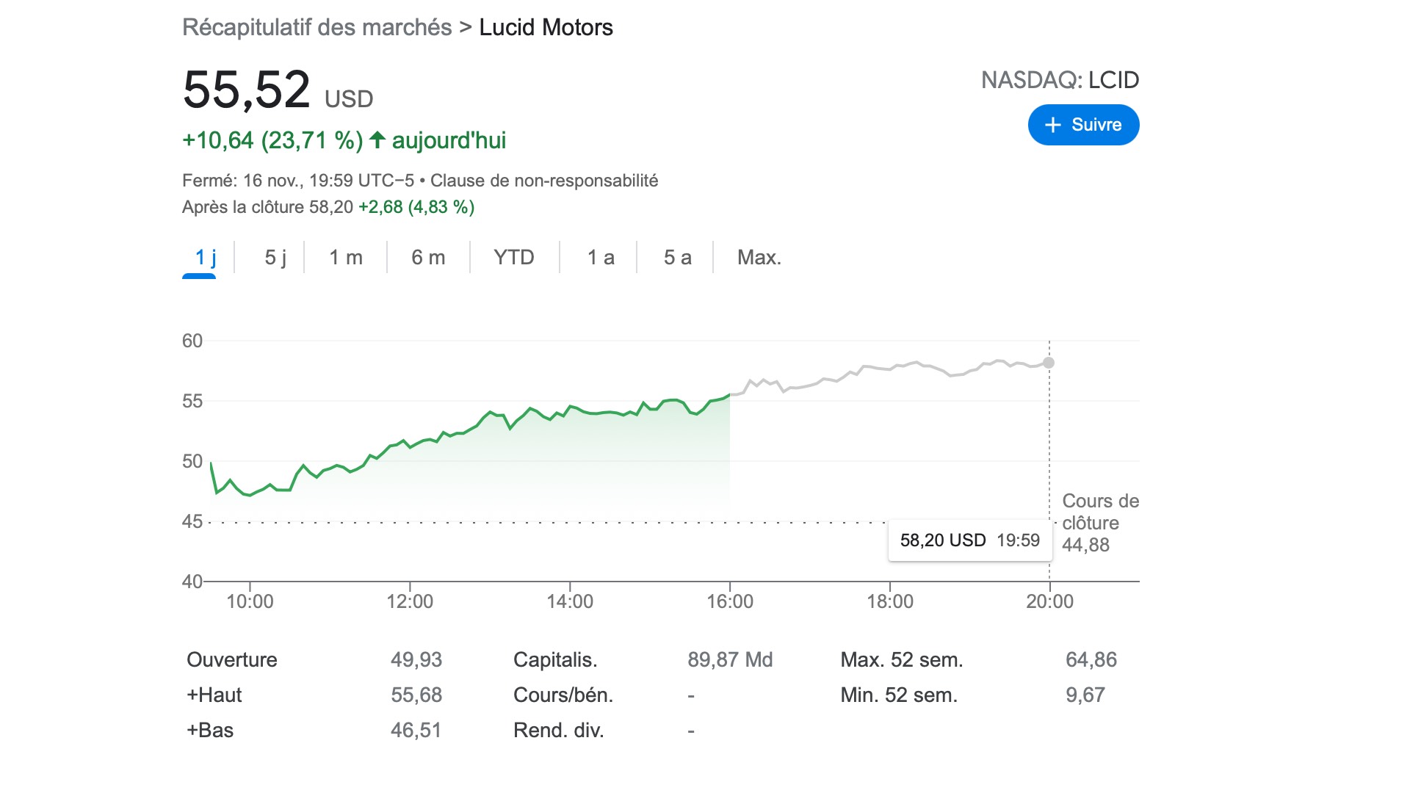Click the Ouverture label

click(x=232, y=659)
